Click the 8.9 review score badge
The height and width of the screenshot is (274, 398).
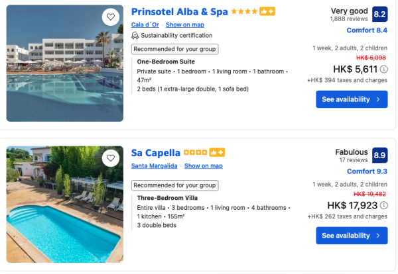380,156
